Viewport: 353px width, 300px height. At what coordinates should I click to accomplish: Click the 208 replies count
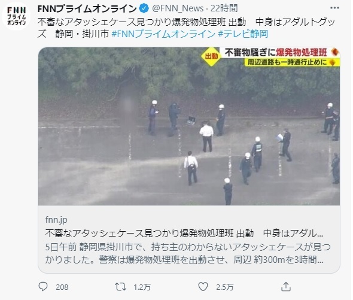pyautogui.click(x=62, y=287)
